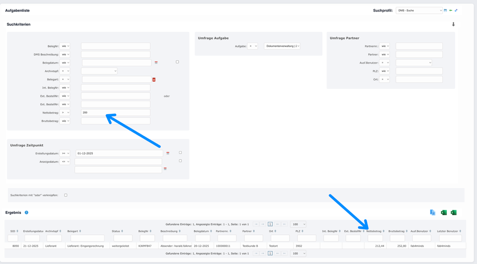Open the Nettobetrag comparison operator dropdown
This screenshot has height=264, width=477.
(65, 113)
